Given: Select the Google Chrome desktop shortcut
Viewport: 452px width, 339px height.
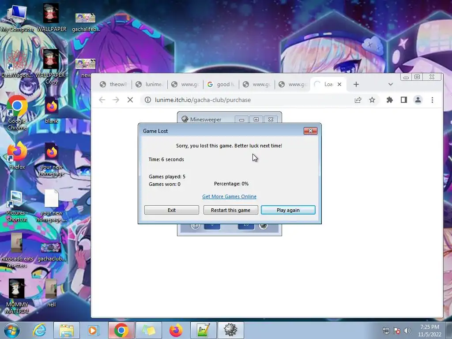Looking at the screenshot, I should 17,113.
